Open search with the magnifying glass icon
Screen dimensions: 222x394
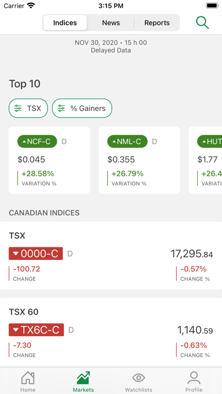point(203,23)
